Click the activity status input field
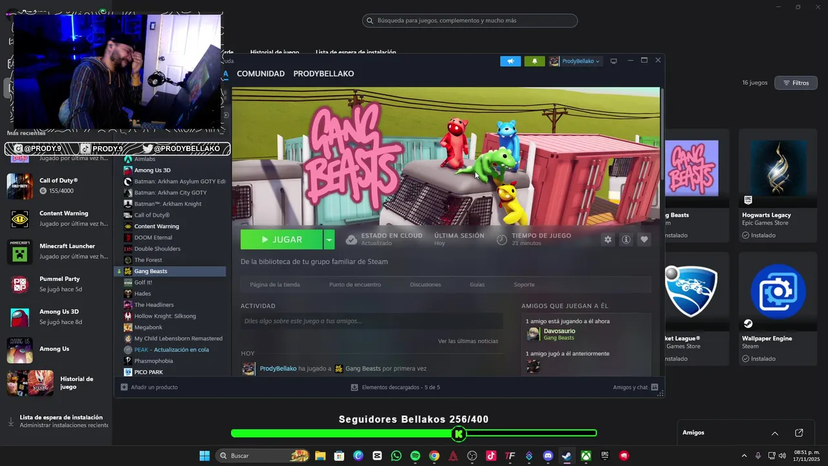Viewport: 828px width, 466px height. click(371, 321)
